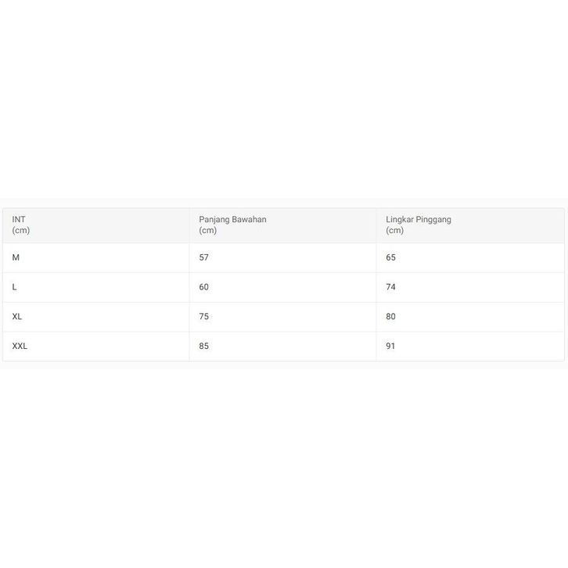Screen dimensions: 568x568
Task: Click the (cm) unit under Panjang Bawahan
Action: pyautogui.click(x=208, y=230)
